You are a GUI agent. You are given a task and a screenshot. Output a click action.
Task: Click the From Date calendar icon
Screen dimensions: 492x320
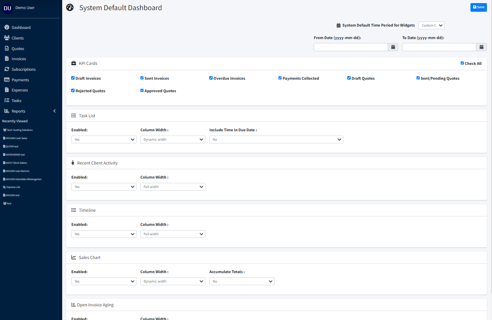click(393, 47)
